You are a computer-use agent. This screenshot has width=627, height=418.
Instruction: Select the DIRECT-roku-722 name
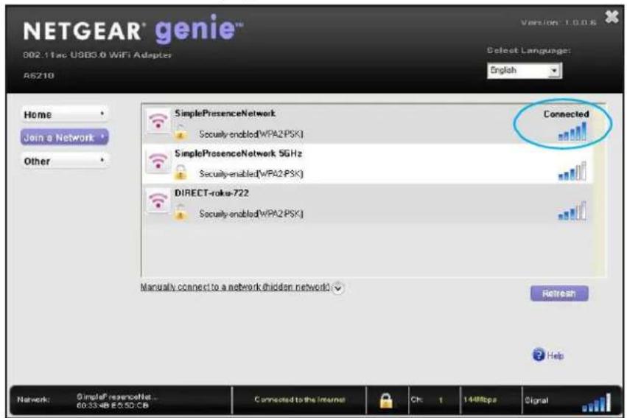click(x=211, y=193)
